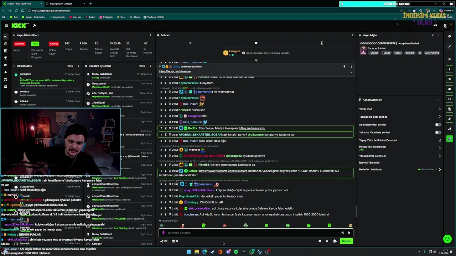
Task: Open Denetim Eylemleri panel three-dot menu
Action: (151, 66)
